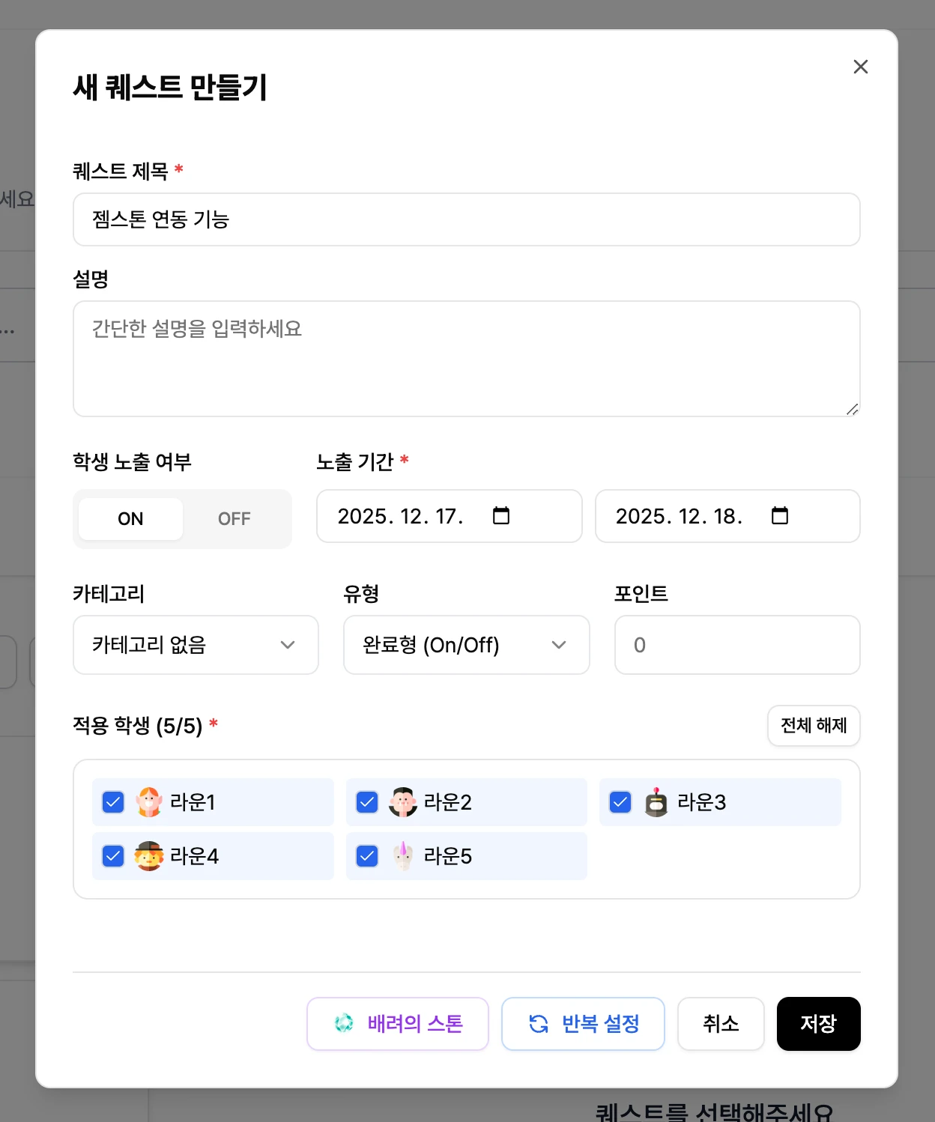The height and width of the screenshot is (1122, 935).
Task: Open the 반복 설정 repeat settings
Action: click(x=583, y=1024)
